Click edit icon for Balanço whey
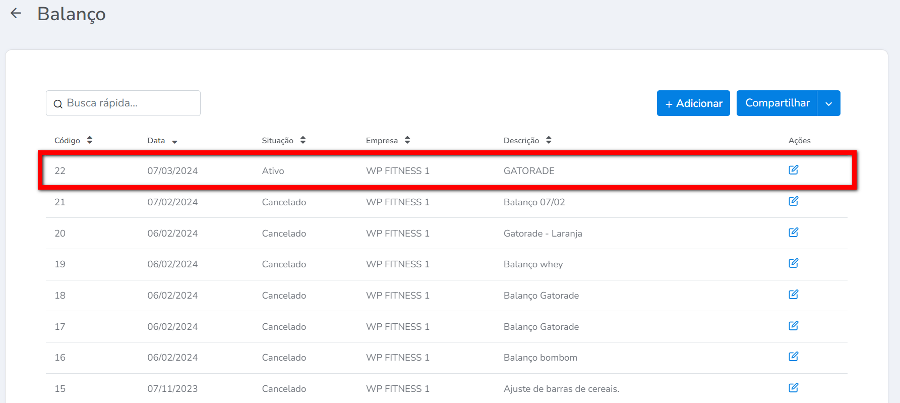 pos(793,263)
